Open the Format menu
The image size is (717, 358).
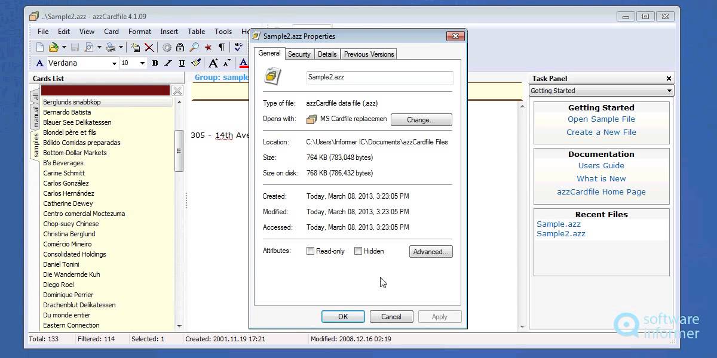click(140, 32)
